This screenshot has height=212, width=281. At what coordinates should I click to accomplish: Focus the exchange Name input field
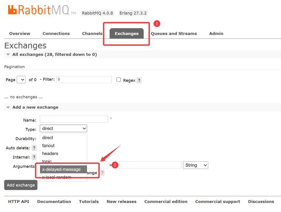[74, 119]
